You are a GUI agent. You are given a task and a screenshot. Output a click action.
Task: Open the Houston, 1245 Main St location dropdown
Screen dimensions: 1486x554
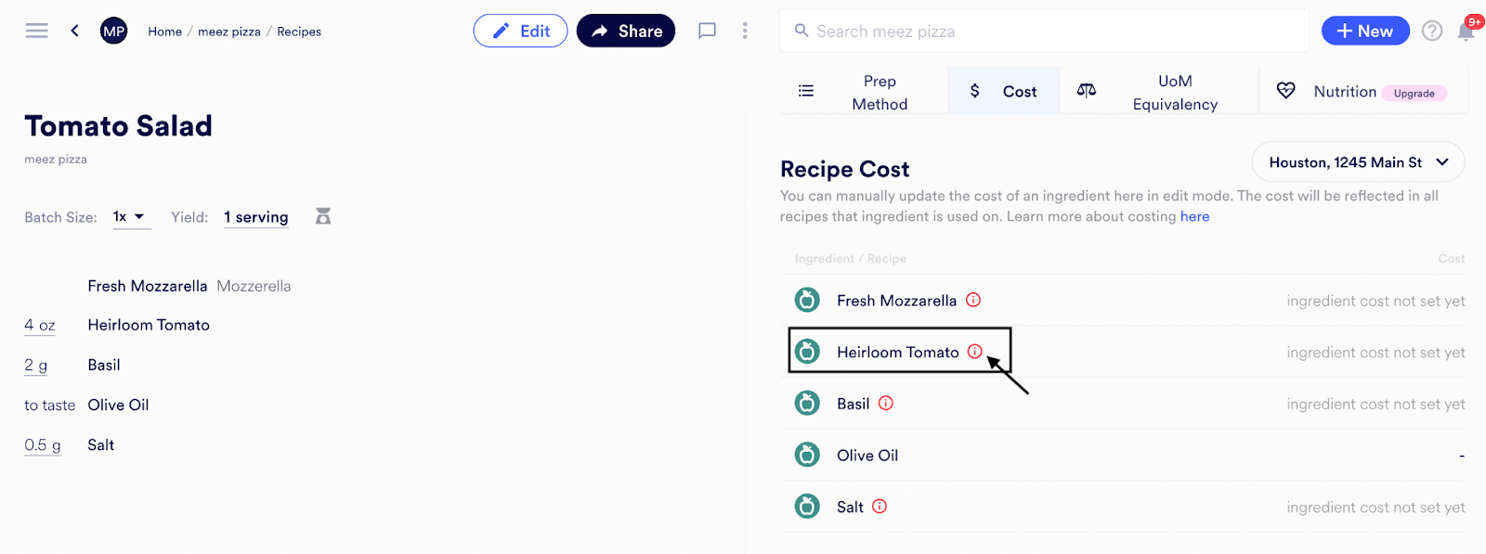[x=1358, y=162]
